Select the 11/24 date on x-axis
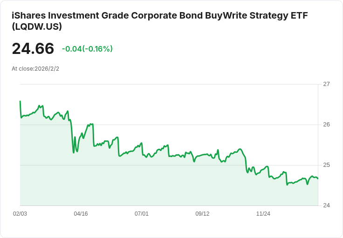 point(263,214)
